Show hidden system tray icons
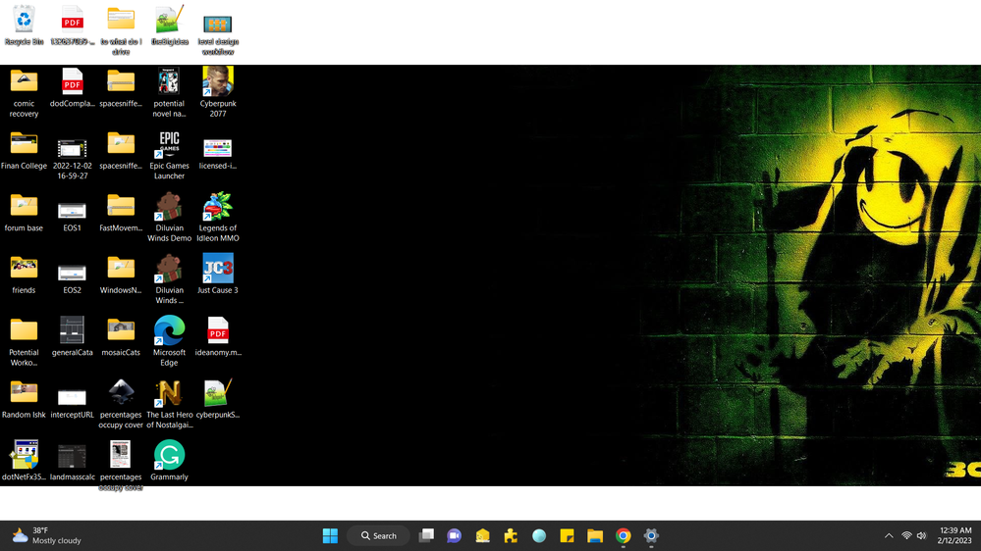The image size is (981, 551). pos(889,535)
